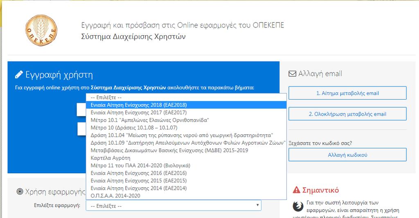Click the 'Ξεχάσατε τον κωδικό σας?' text
Viewport: 419px width, 218px height.
coord(320,143)
